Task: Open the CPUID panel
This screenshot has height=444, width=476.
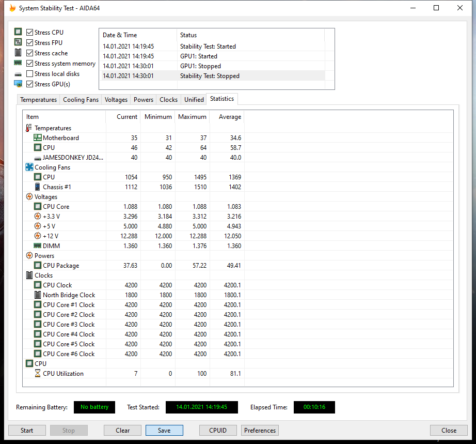Action: click(218, 431)
